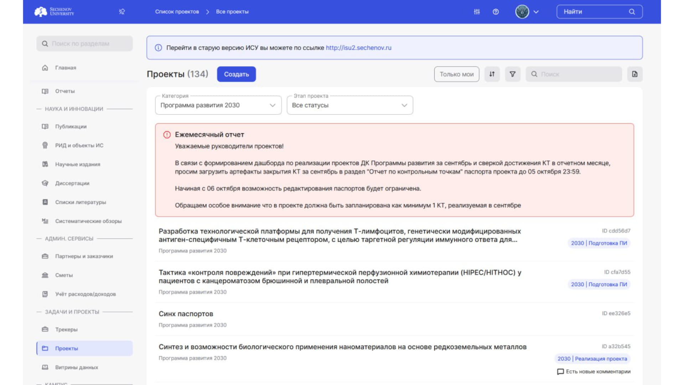This screenshot has width=684, height=385.
Task: Expand the 'Этап проекта' dropdown menu
Action: (349, 105)
